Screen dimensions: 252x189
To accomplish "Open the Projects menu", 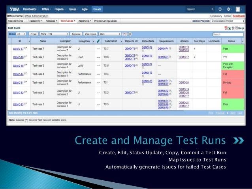I will coord(60,9).
